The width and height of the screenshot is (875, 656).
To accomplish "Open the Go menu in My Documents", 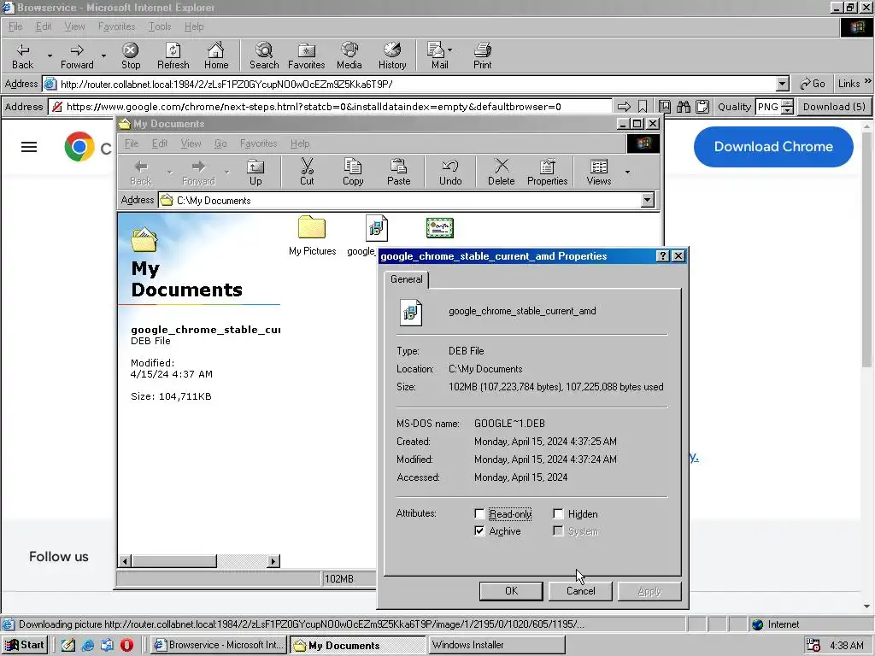I will click(x=220, y=143).
